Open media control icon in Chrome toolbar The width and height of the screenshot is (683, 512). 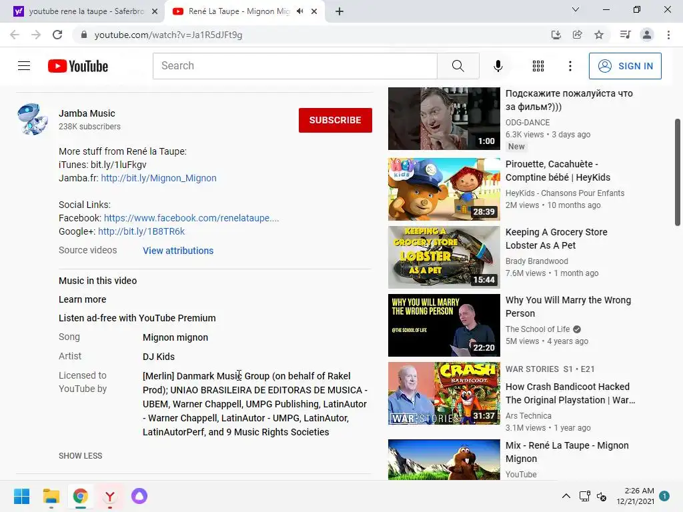[x=625, y=35]
